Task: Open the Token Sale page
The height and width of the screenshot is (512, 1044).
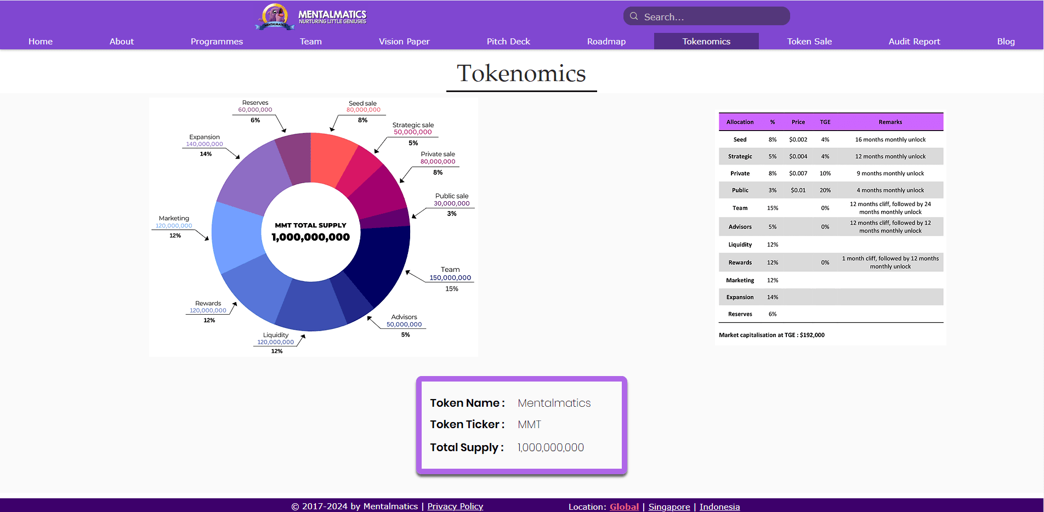Action: [x=809, y=42]
